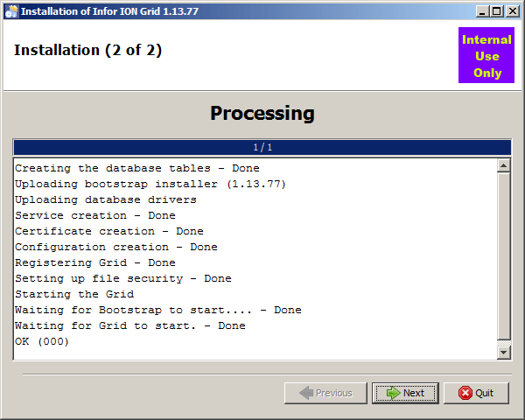Click the green arrow icon on Next

pos(393,393)
